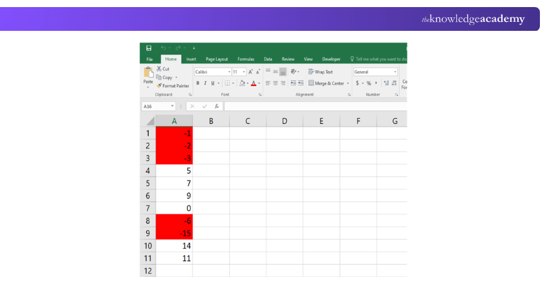Open the Copy options dropdown arrow
This screenshot has width=547, height=289.
[176, 77]
